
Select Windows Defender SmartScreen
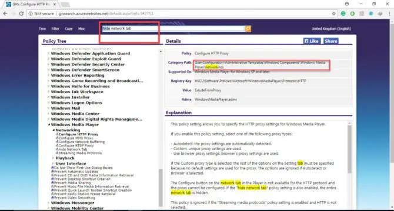click(85, 70)
